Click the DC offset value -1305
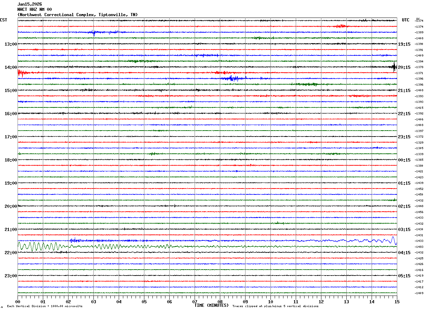Viewport: 425px width, 311px height. coord(419,148)
